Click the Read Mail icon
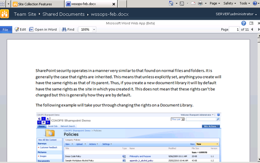 (x=193, y=3)
